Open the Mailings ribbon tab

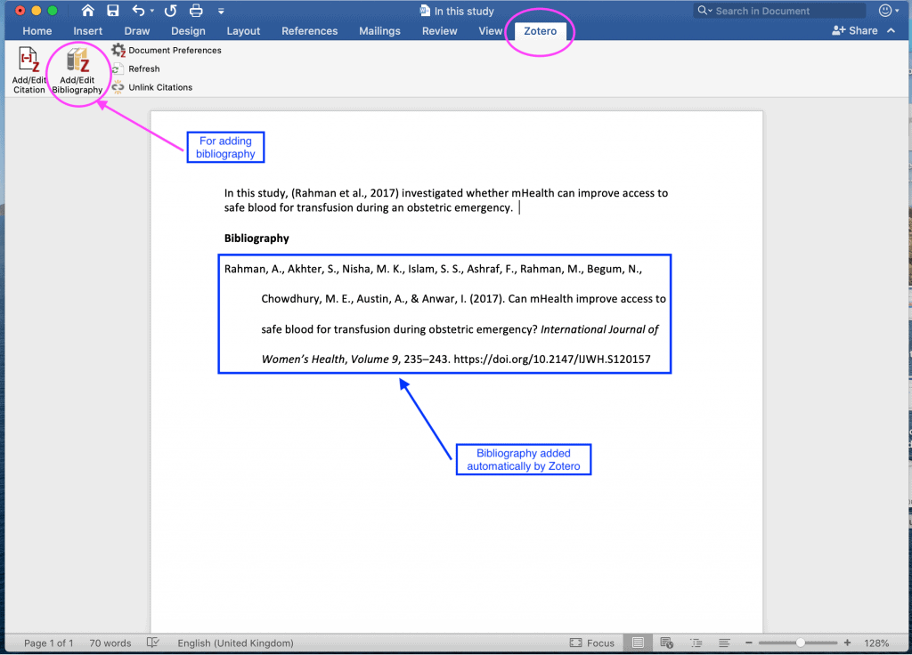pyautogui.click(x=379, y=31)
